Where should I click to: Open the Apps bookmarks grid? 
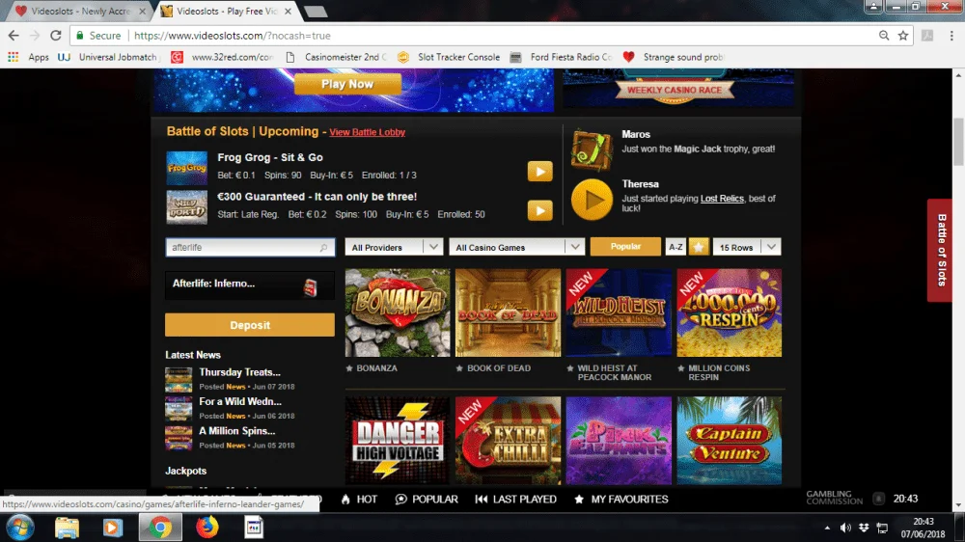point(28,57)
